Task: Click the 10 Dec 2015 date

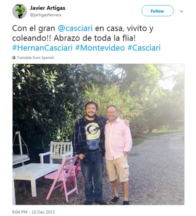Action: [x=43, y=212]
